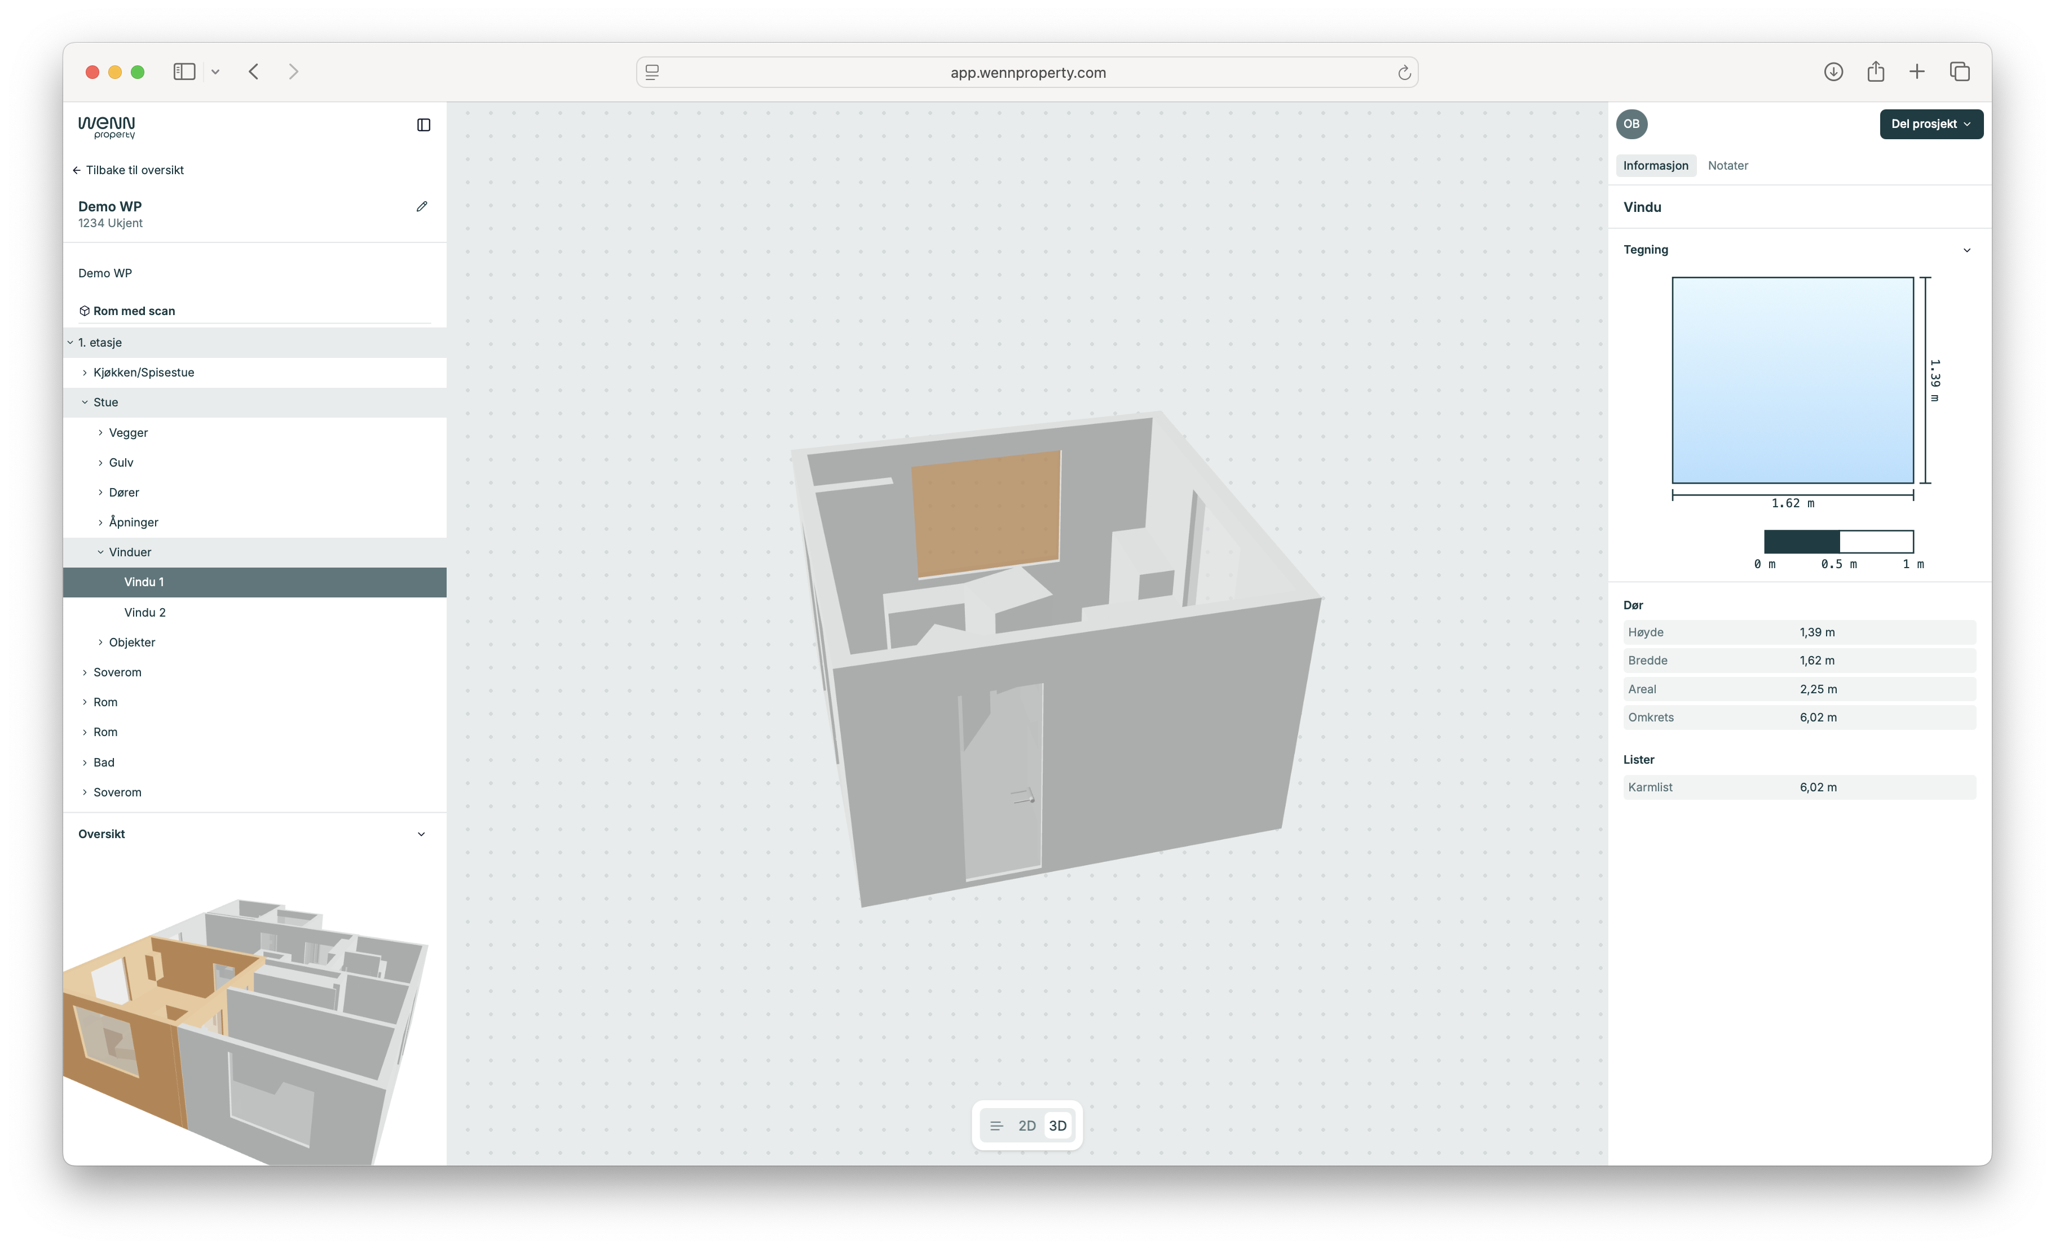The height and width of the screenshot is (1249, 2055).
Task: Click the Safari downloads icon
Action: (1833, 72)
